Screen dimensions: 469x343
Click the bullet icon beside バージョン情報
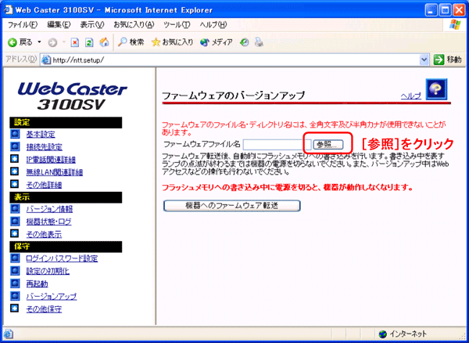[15, 208]
